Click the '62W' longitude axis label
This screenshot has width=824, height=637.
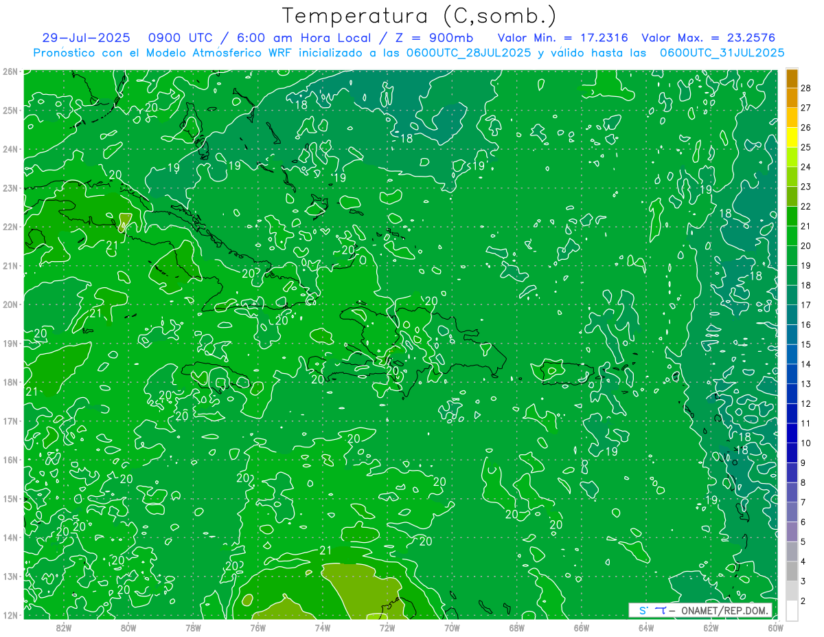(711, 627)
